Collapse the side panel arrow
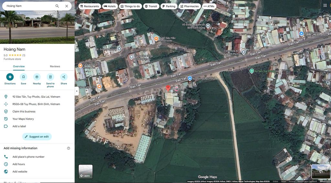The width and height of the screenshot is (331, 183). pyautogui.click(x=77, y=91)
